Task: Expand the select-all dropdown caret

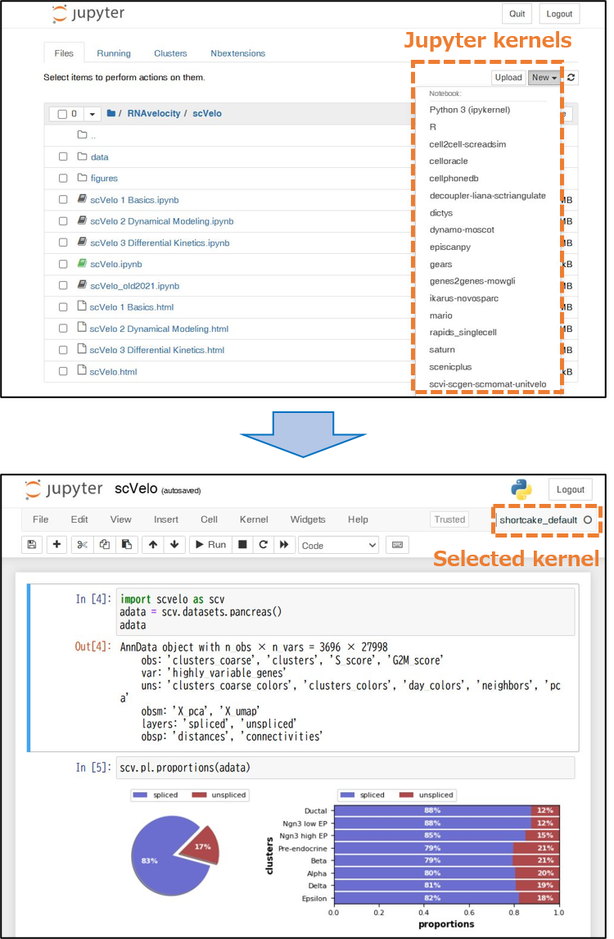Action: tap(93, 114)
